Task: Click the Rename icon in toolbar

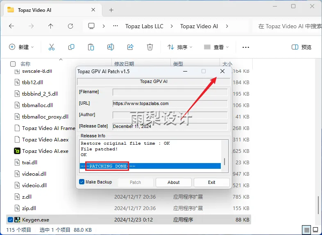Action: [111, 47]
